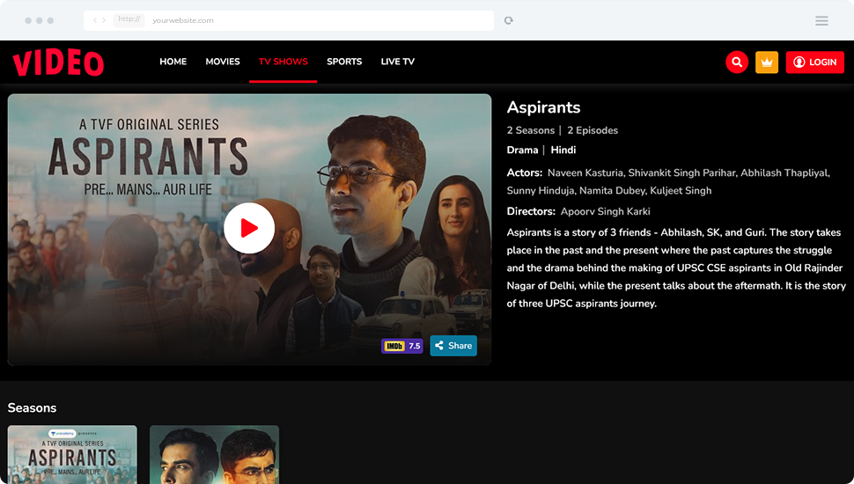Image resolution: width=854 pixels, height=484 pixels.
Task: Open the second season thumbnail
Action: coord(214,454)
